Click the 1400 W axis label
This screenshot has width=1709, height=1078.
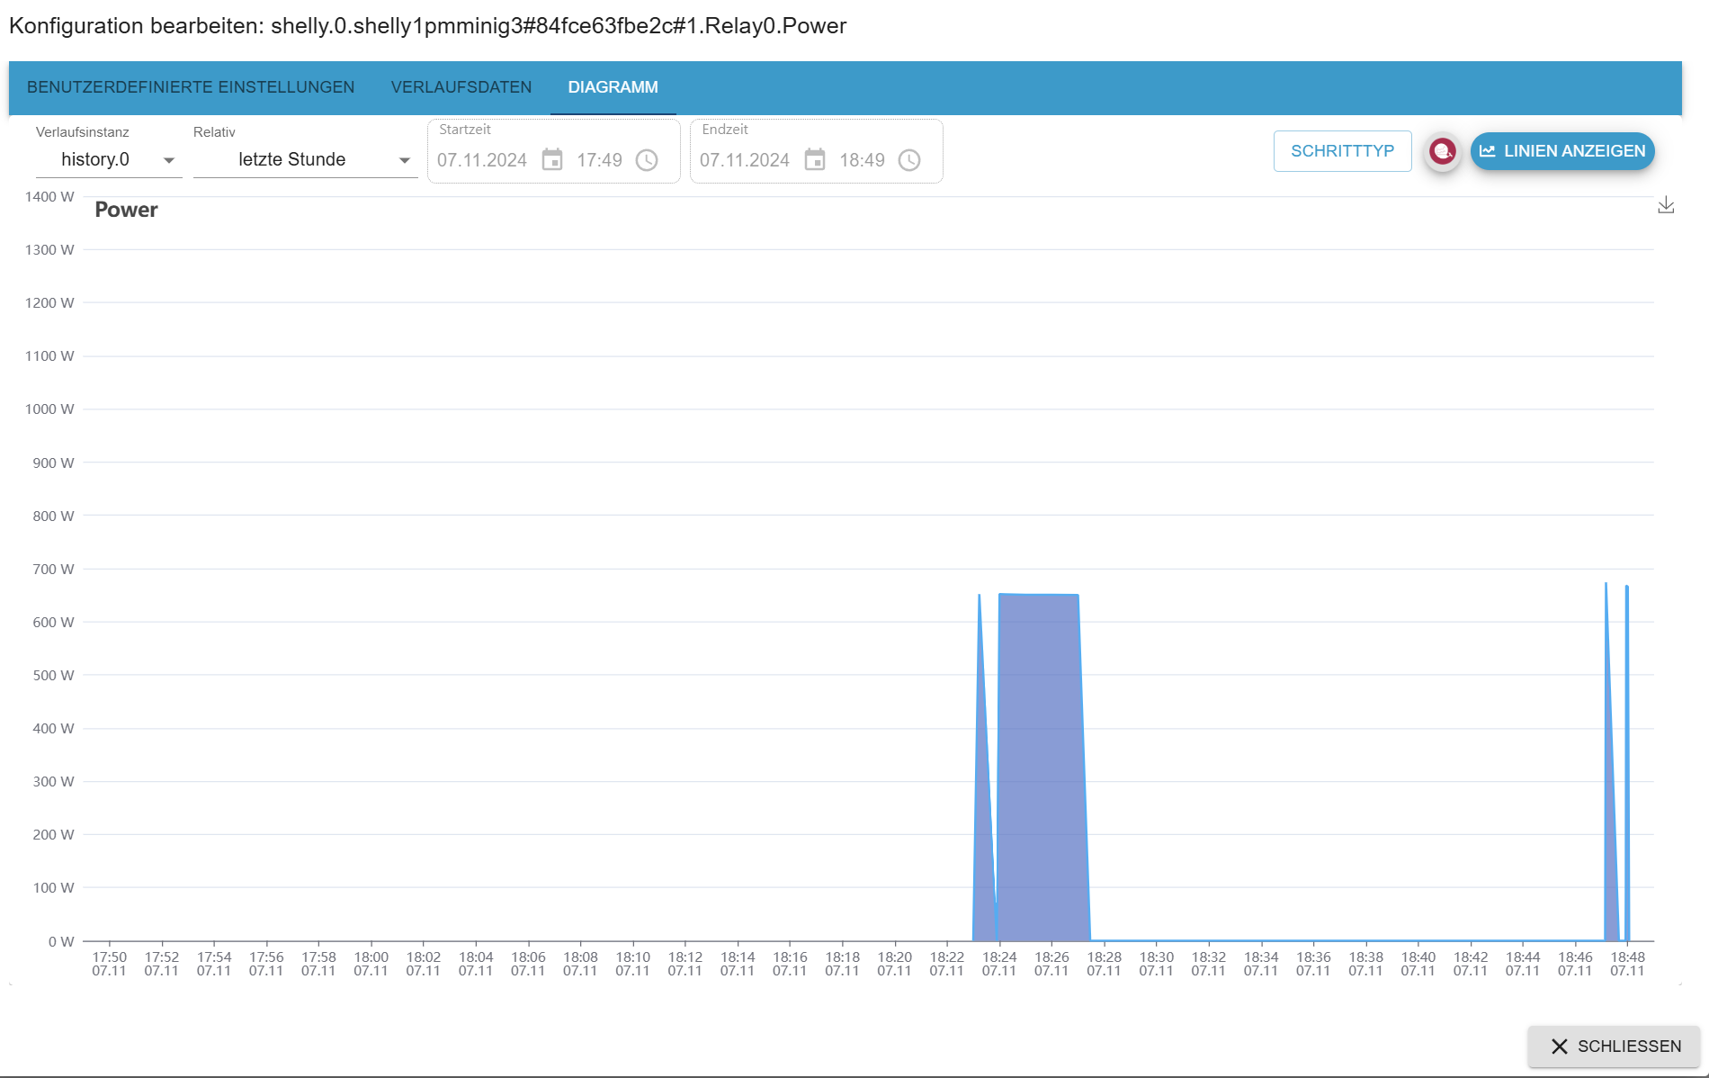49,197
